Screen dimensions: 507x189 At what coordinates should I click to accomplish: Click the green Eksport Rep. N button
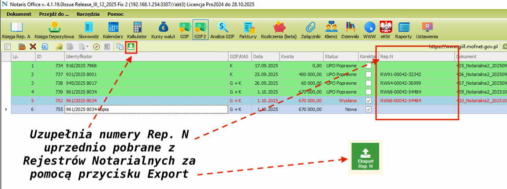pyautogui.click(x=365, y=156)
